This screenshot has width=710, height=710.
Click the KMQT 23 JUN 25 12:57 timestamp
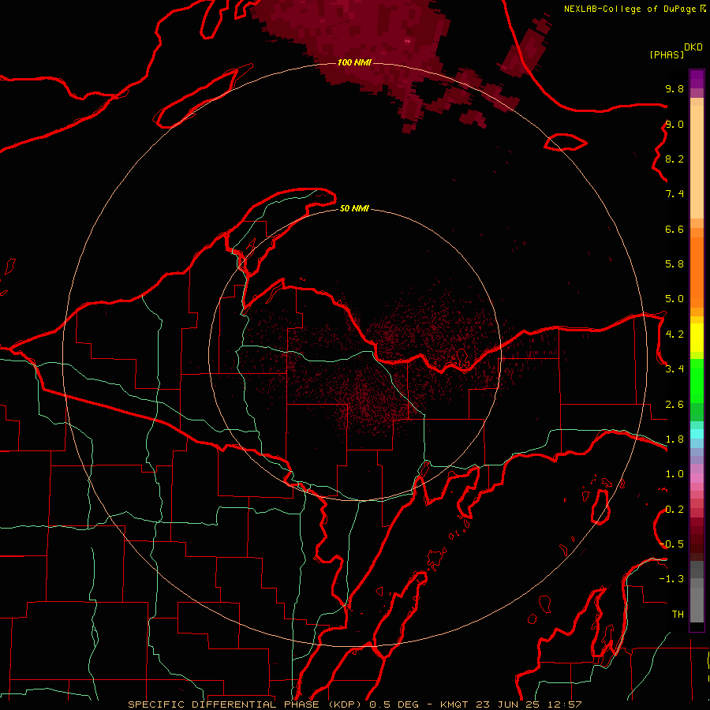point(510,704)
